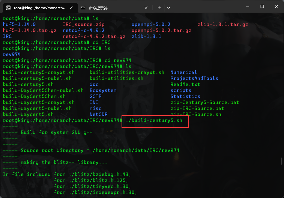
Task: Open a new terminal tab with plus button
Action: [159, 8]
